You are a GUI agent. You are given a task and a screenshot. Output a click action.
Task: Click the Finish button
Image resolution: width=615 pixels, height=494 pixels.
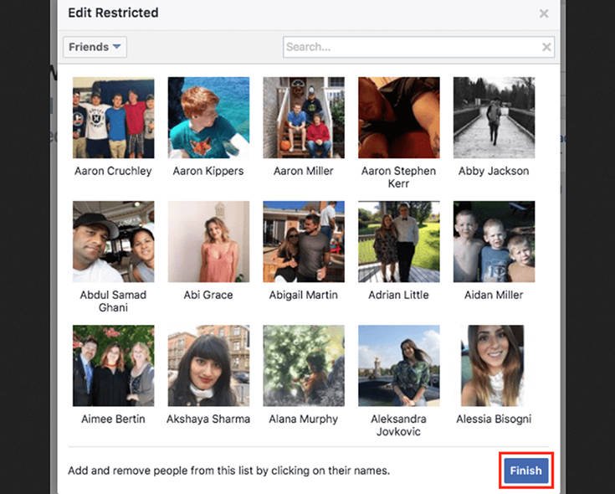coord(526,471)
